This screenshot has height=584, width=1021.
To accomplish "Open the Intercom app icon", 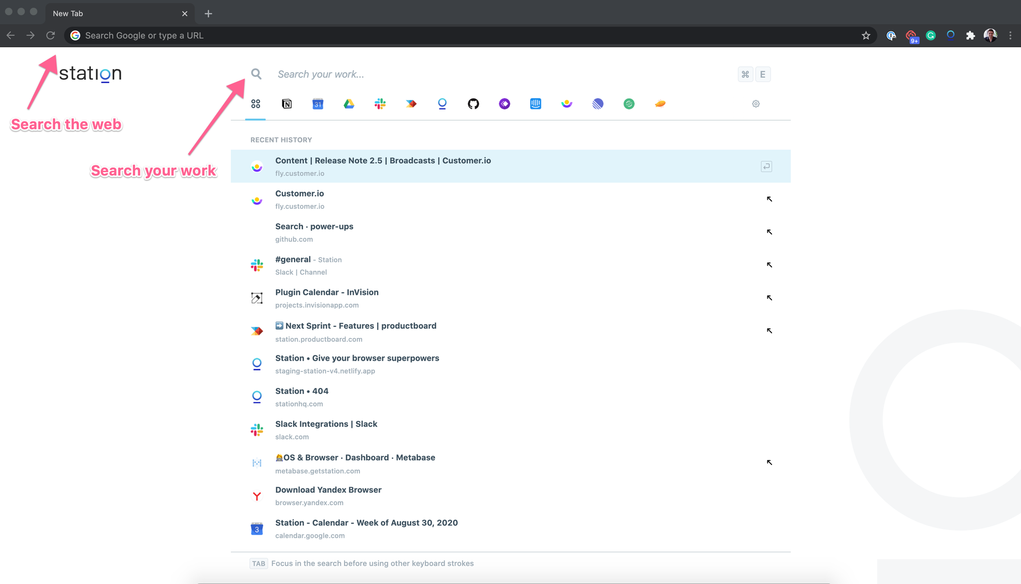I will coord(535,104).
